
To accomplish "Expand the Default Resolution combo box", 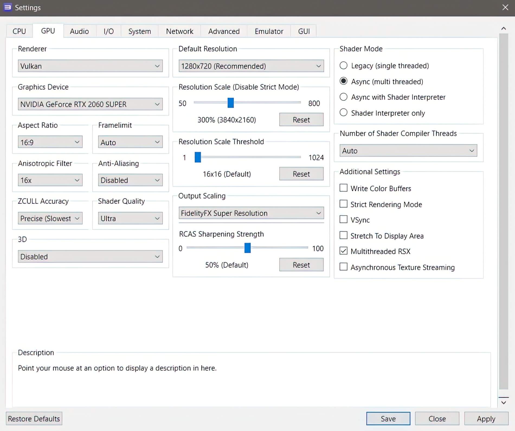I will pyautogui.click(x=251, y=66).
